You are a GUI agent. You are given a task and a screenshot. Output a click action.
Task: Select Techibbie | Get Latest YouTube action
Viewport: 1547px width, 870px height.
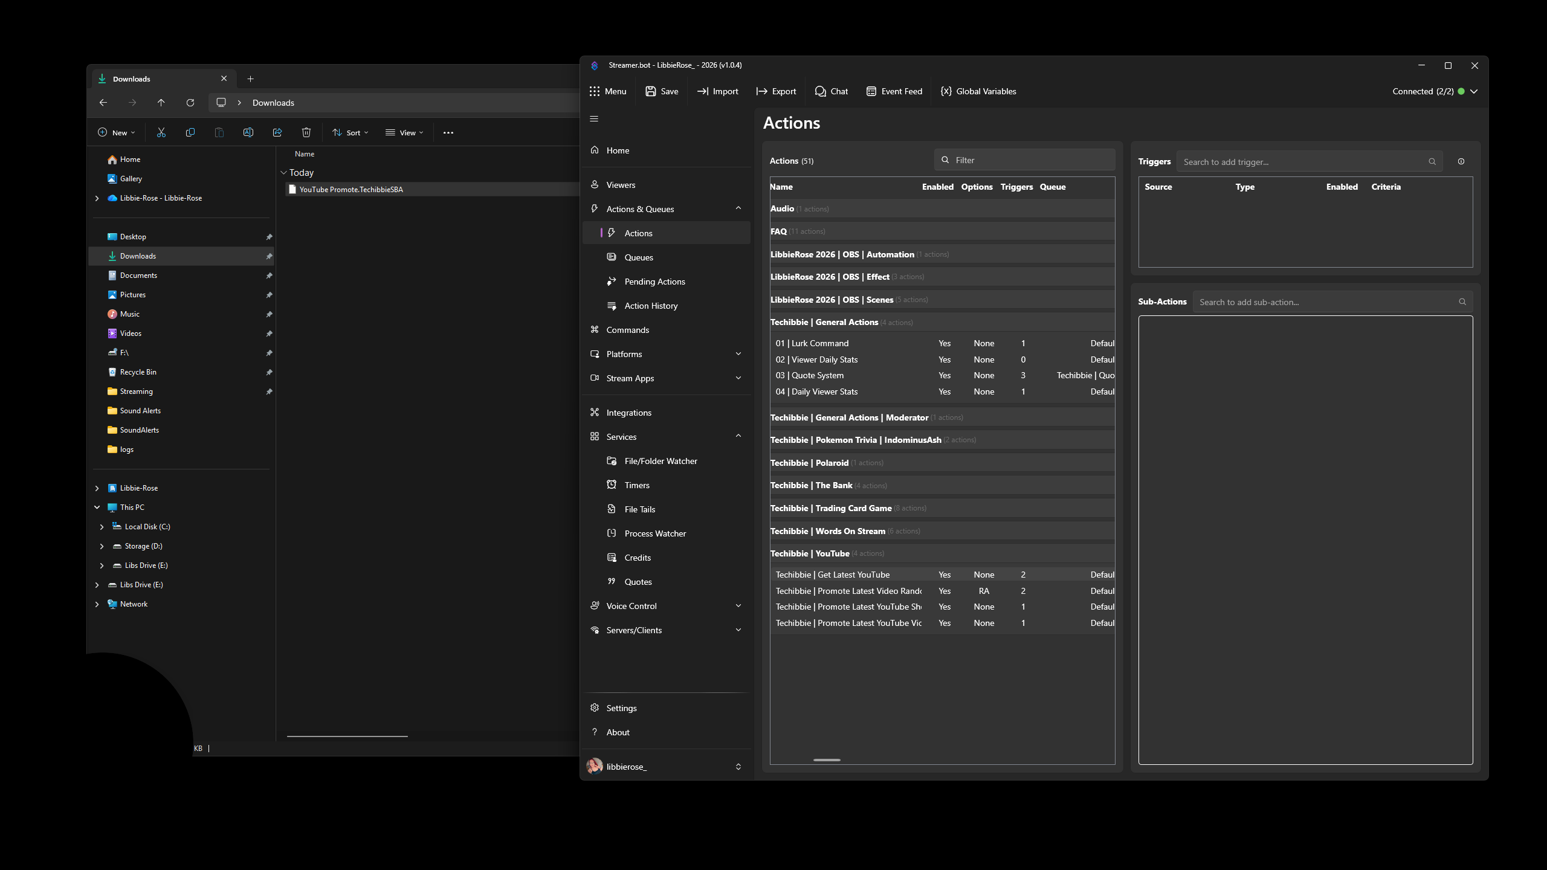pyautogui.click(x=943, y=575)
